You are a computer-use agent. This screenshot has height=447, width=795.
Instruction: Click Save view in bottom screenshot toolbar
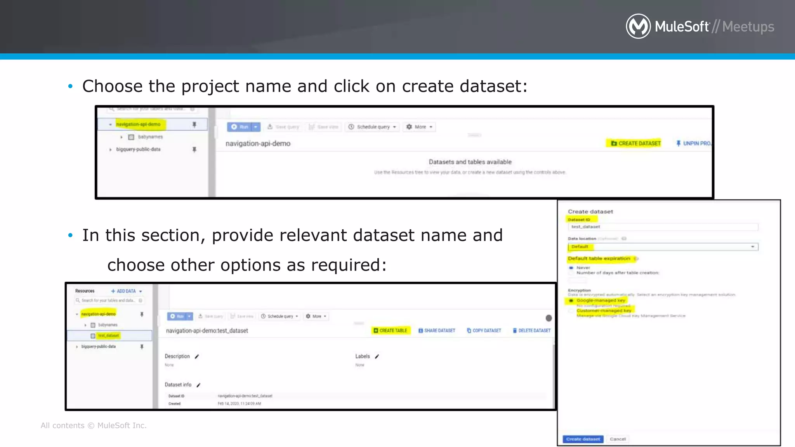click(242, 316)
